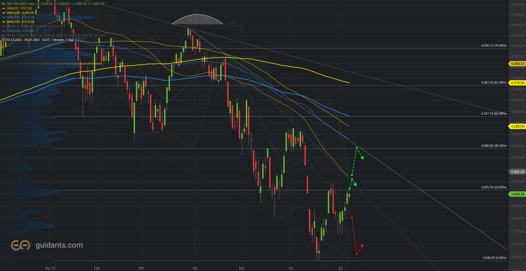Select the Fibonacci label 3.915,76 (23.60%)
The width and height of the screenshot is (526, 271).
pos(494,187)
